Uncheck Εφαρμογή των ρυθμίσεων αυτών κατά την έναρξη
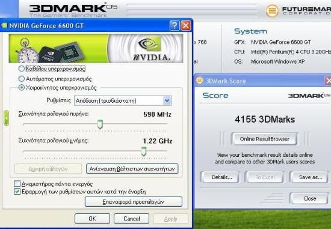The image size is (331, 229). click(x=17, y=192)
